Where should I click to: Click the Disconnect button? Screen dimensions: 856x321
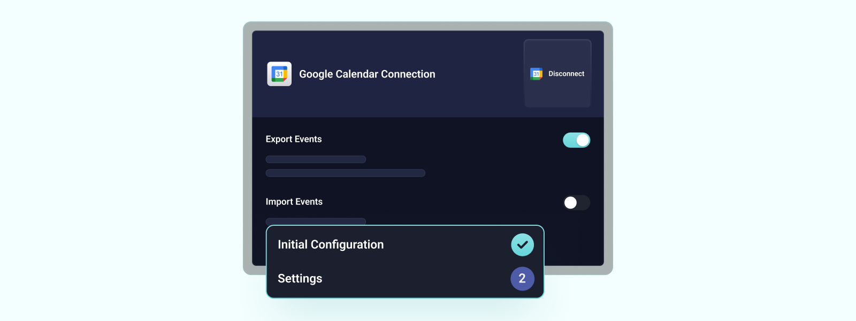click(x=557, y=73)
